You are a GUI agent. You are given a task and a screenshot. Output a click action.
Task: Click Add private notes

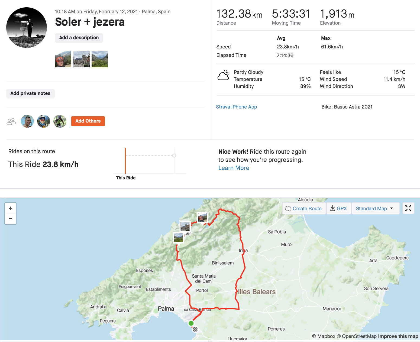(x=30, y=93)
